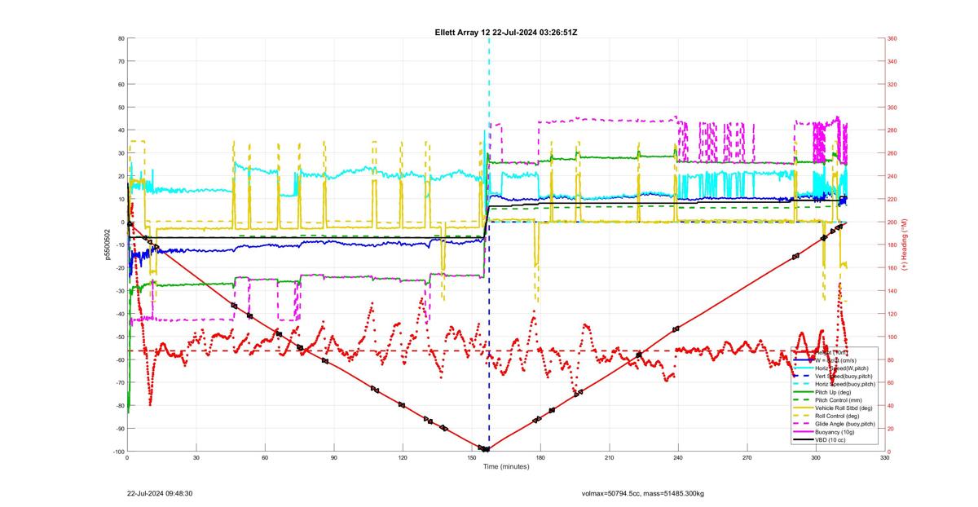Click the 'volmax=50794.5cc, mass=51485.300kg' footer text
Viewport: 978px width, 507px height.
click(x=643, y=493)
